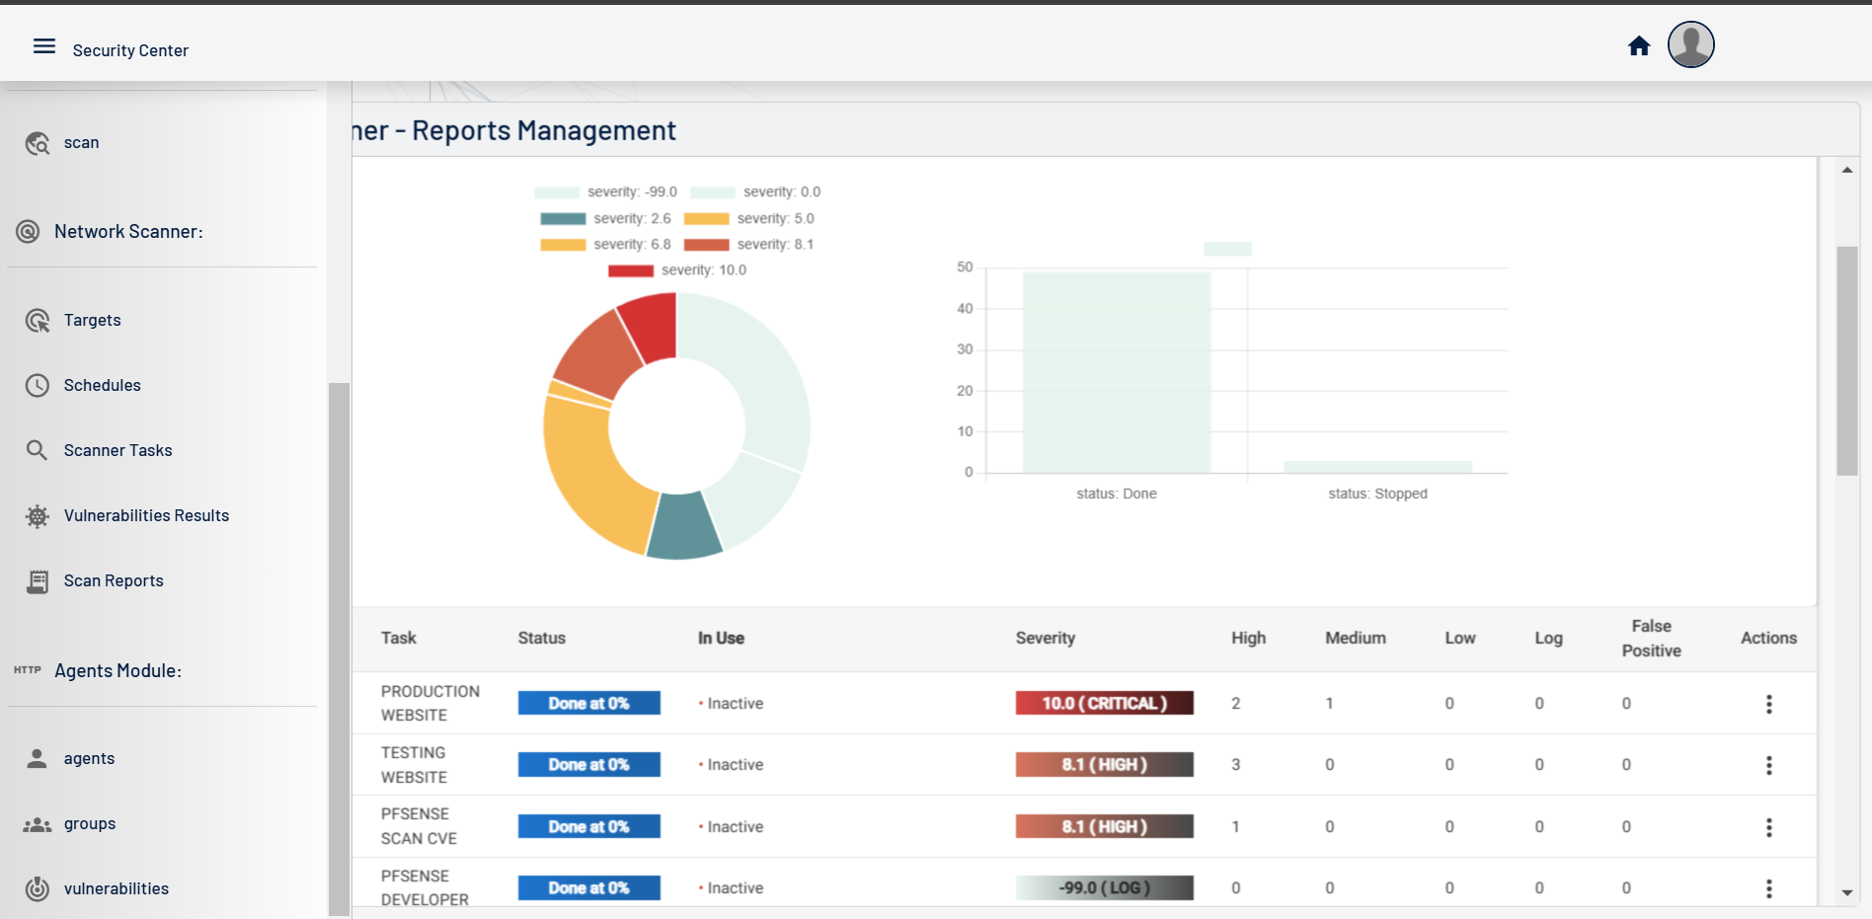Click the Vulnerabilities Results bug icon
The height and width of the screenshot is (919, 1872).
point(38,516)
